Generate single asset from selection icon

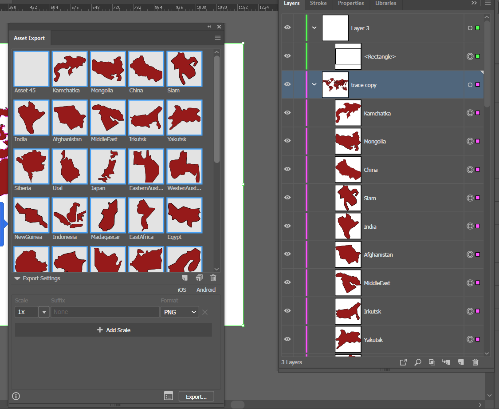(185, 278)
